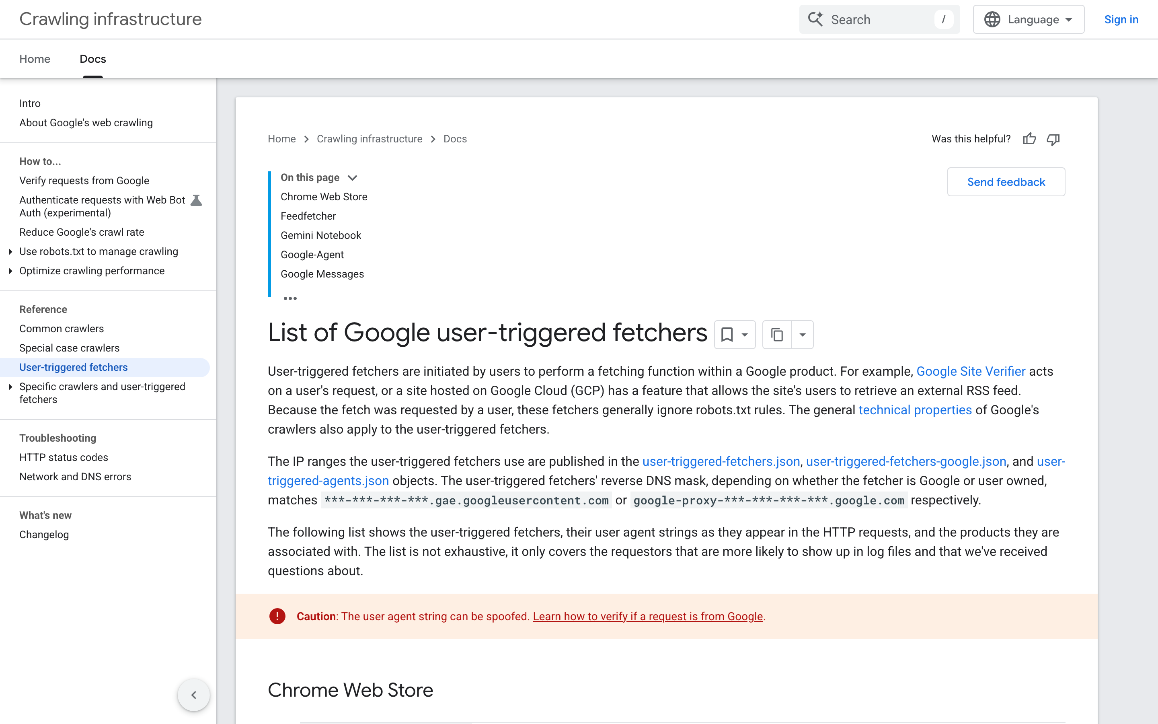Image resolution: width=1158 pixels, height=724 pixels.
Task: Jump to Chrome Web Store section
Action: pos(324,197)
